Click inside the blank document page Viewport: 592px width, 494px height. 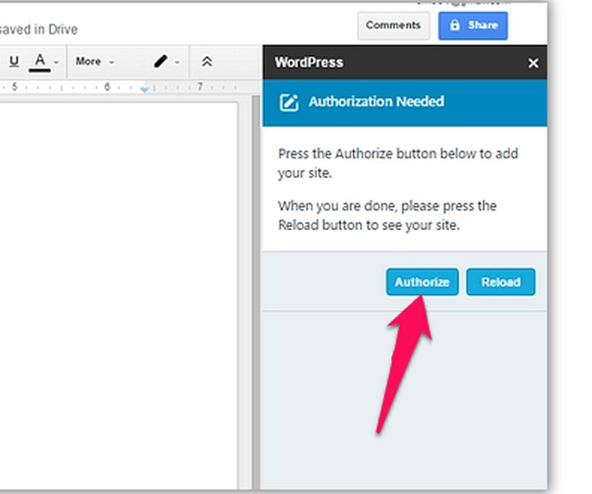click(119, 296)
